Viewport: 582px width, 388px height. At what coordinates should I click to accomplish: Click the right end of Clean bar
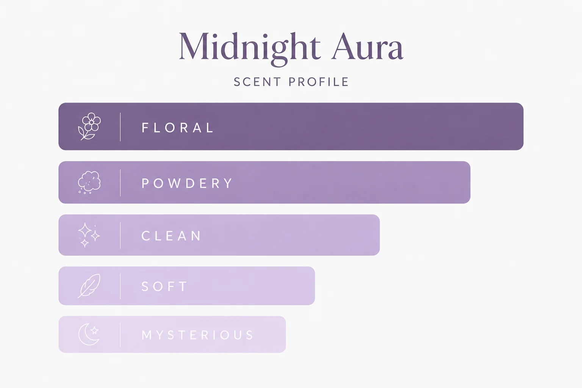click(374, 235)
